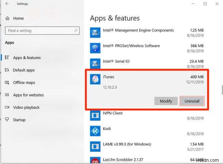Select the Offline maps sidebar icon

[x=7, y=82]
